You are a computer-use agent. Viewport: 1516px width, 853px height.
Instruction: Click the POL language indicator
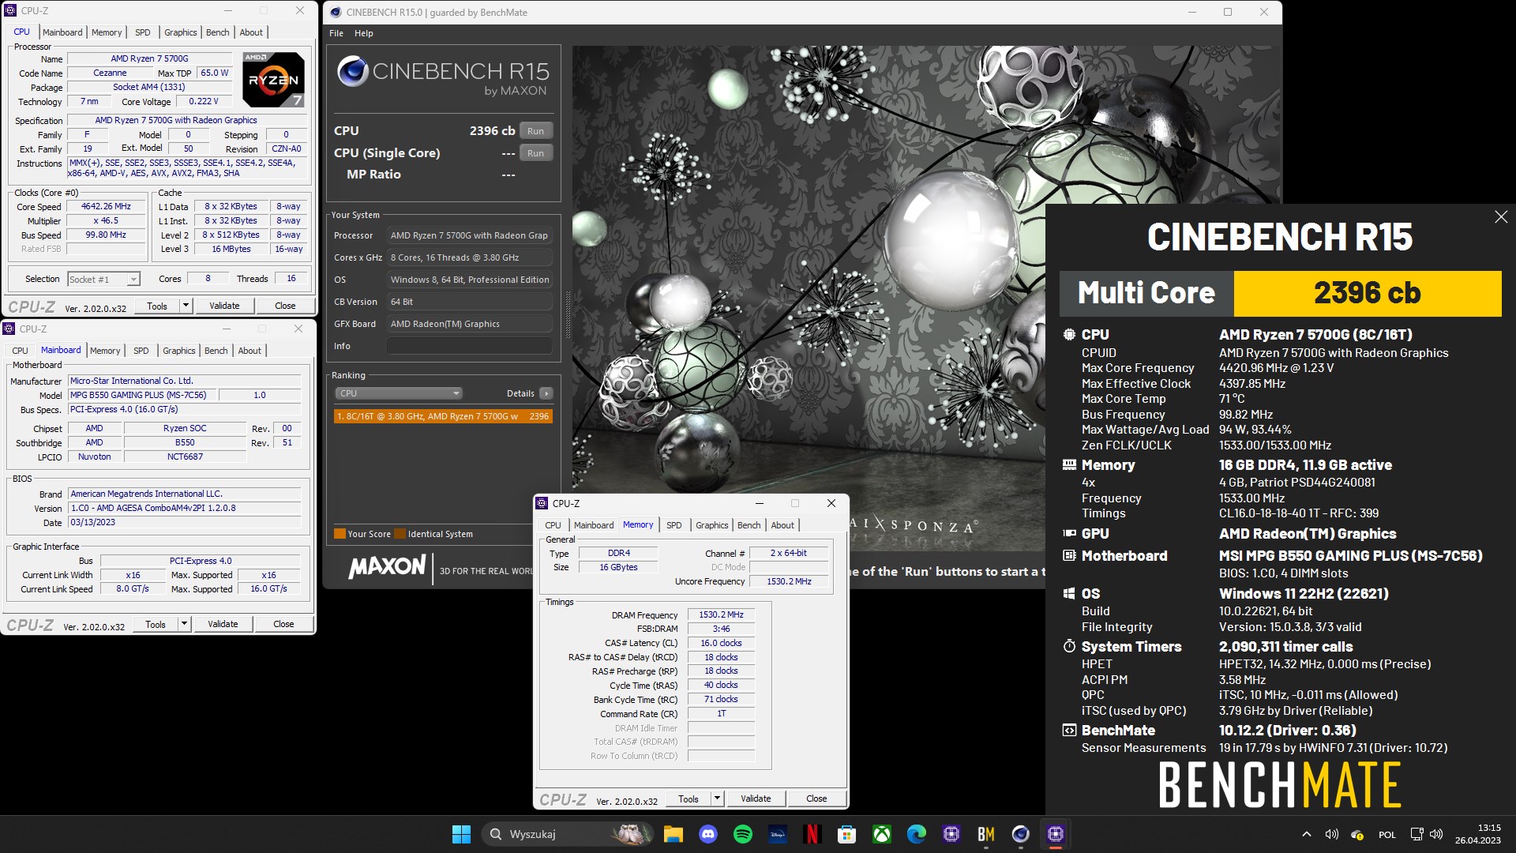[x=1387, y=835]
